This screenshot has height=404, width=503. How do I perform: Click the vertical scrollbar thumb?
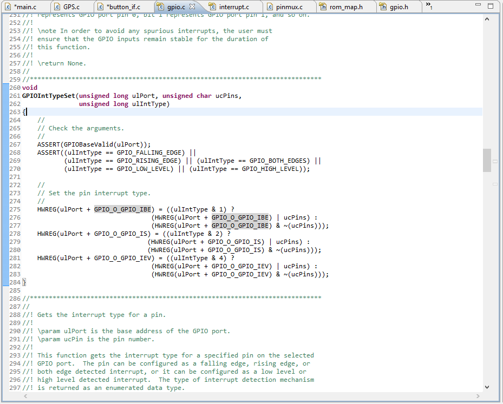[487, 160]
